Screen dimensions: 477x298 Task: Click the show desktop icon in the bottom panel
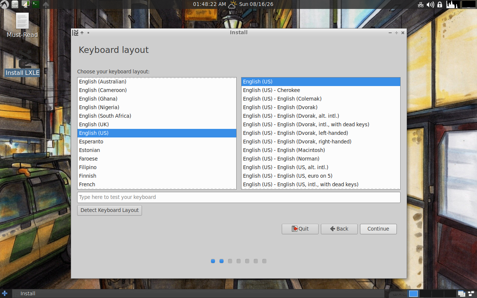[461, 294]
